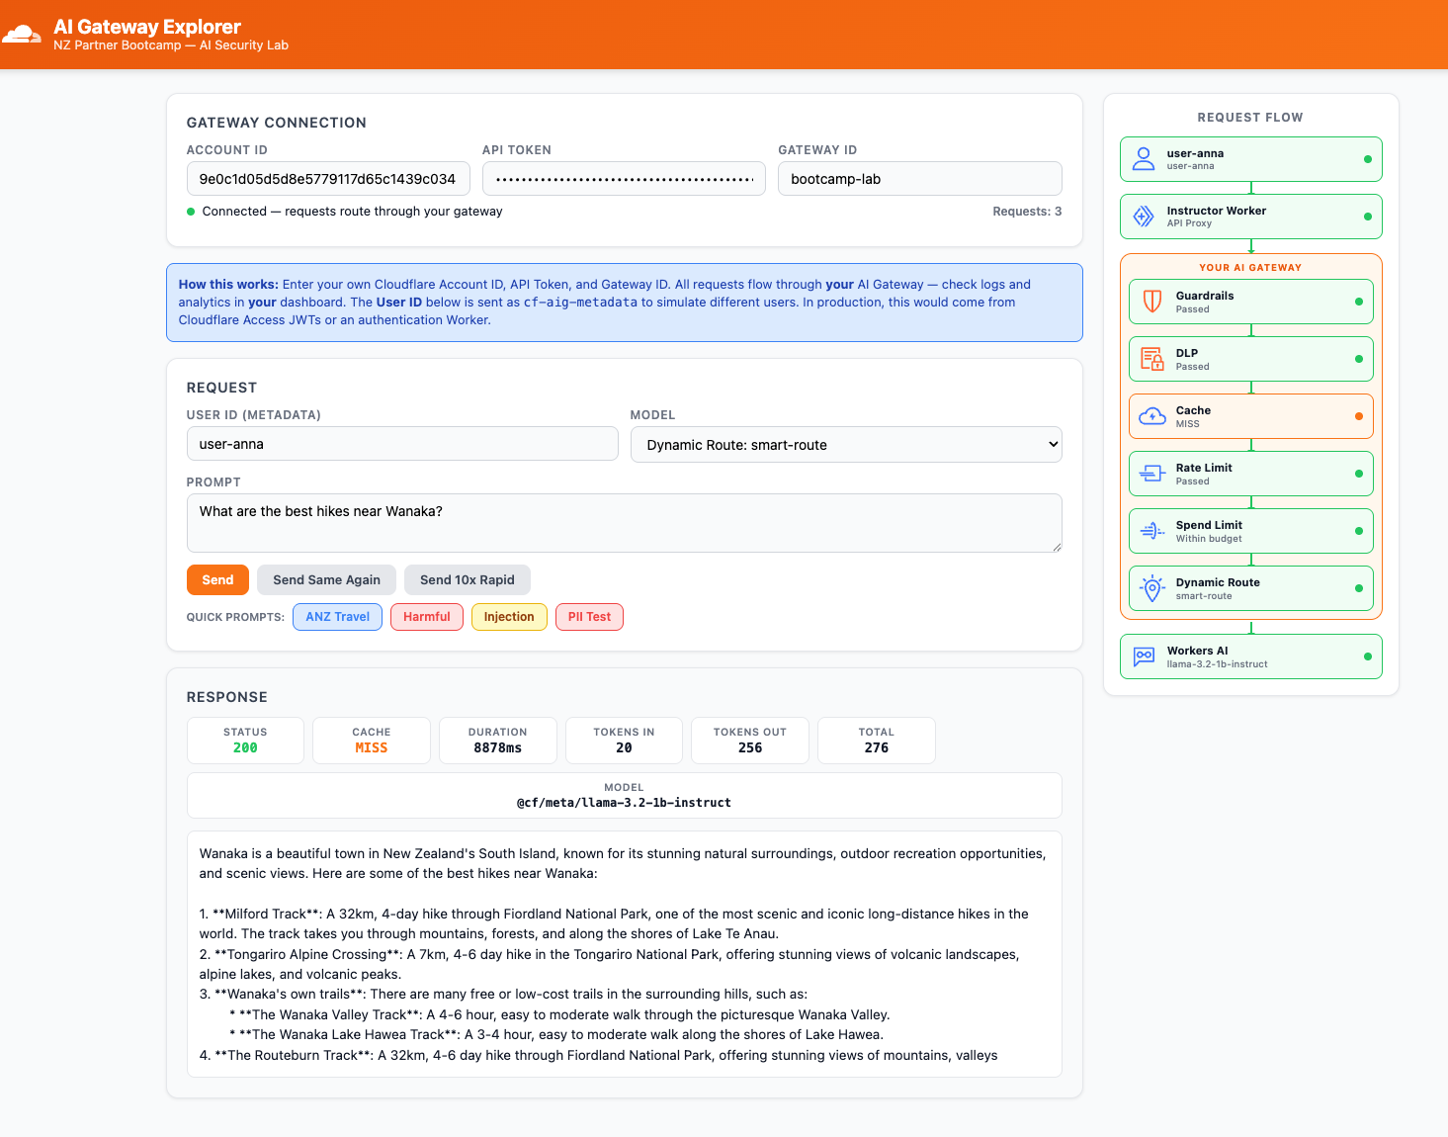Screen dimensions: 1448x1137
Task: Click the Cache cloud icon
Action: click(x=1152, y=416)
